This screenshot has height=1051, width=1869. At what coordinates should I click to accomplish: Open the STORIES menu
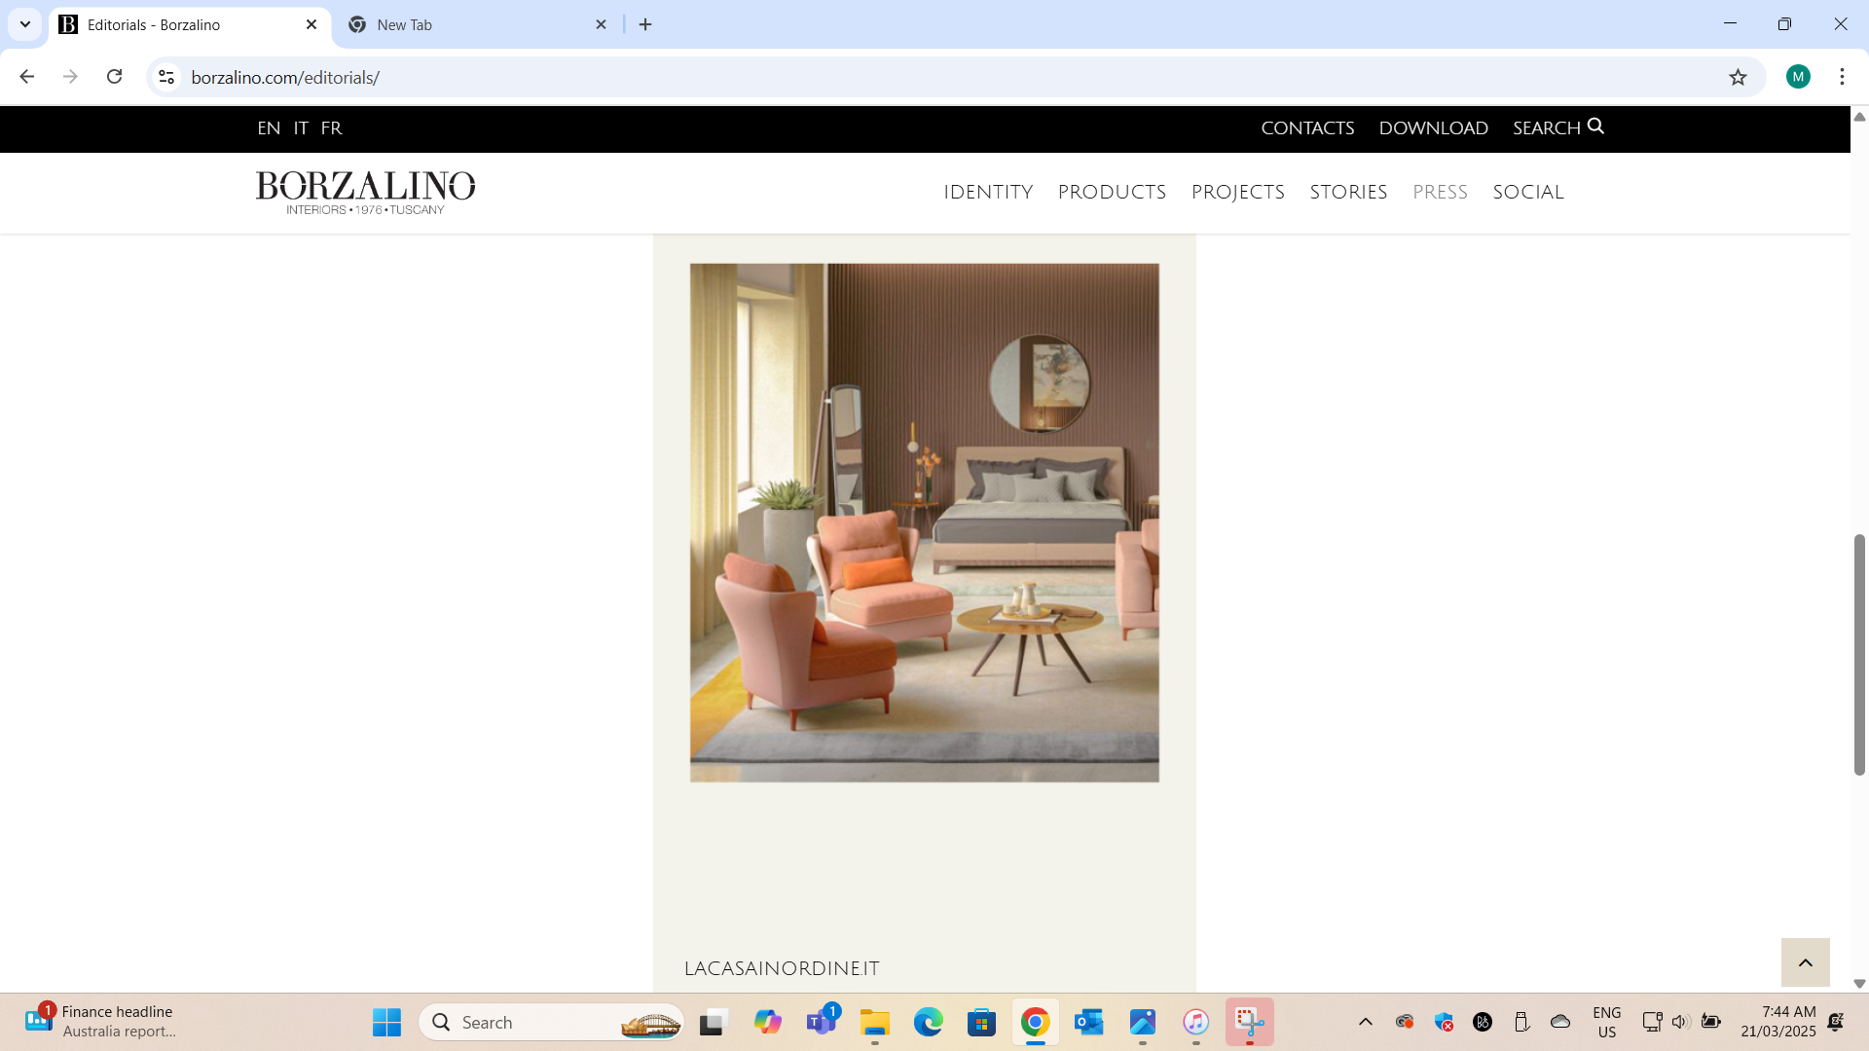pos(1348,193)
